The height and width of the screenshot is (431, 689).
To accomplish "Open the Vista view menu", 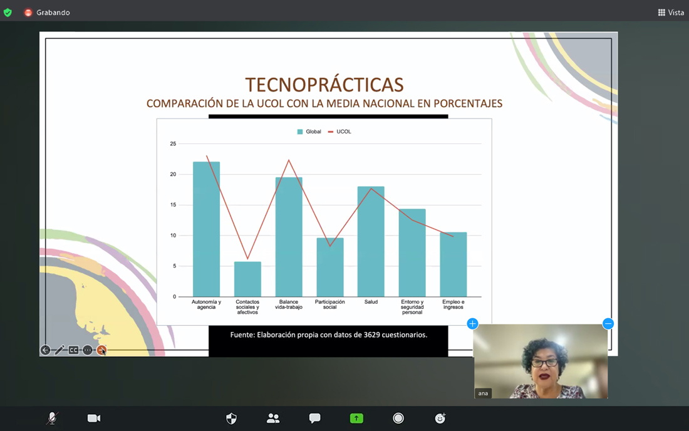I will pyautogui.click(x=671, y=13).
